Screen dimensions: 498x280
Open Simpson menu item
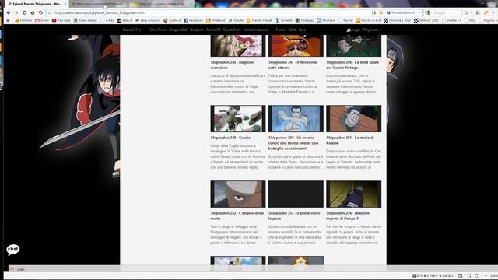[x=197, y=30]
